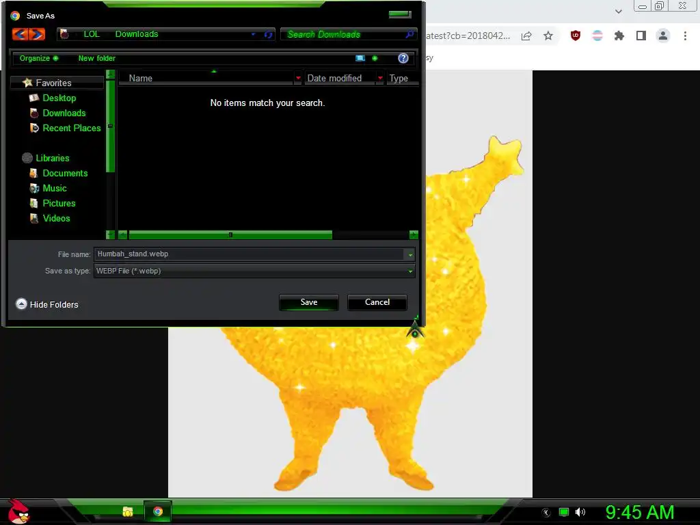Click the horizontal scrollbar thumb in file list

[x=230, y=235]
